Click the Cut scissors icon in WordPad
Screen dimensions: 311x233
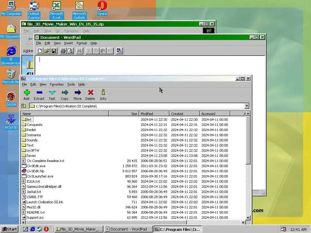coord(89,51)
